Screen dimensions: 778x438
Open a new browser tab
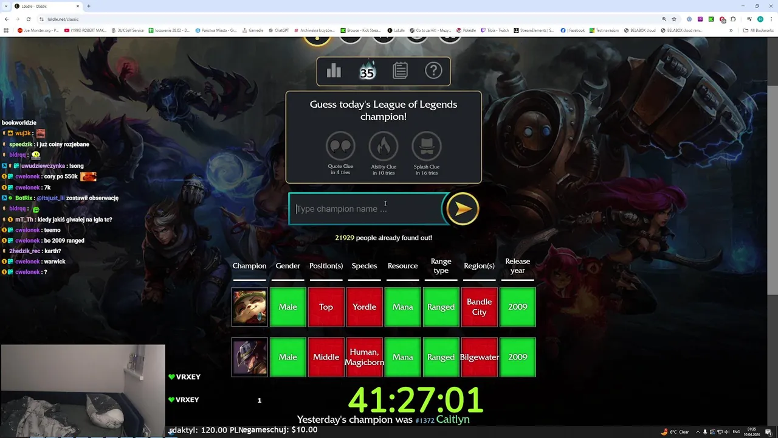coord(89,6)
